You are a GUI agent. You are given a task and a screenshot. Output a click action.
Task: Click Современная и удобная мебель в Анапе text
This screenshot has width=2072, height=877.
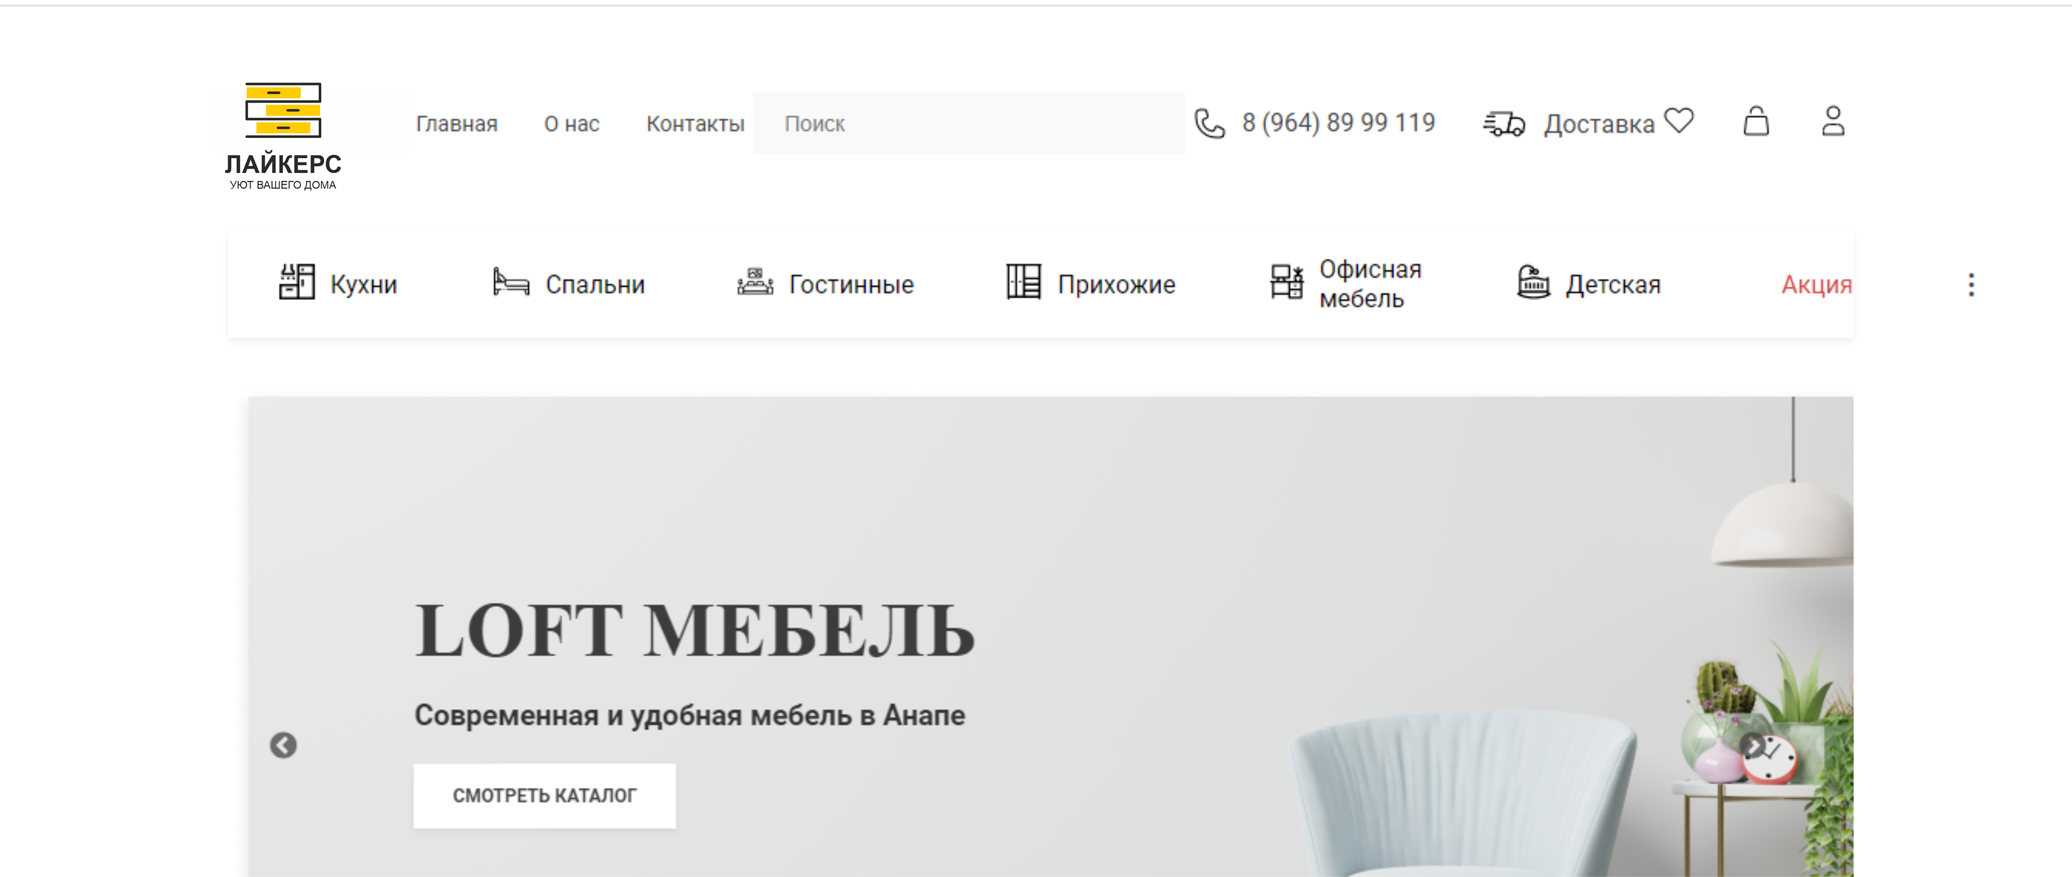(690, 715)
